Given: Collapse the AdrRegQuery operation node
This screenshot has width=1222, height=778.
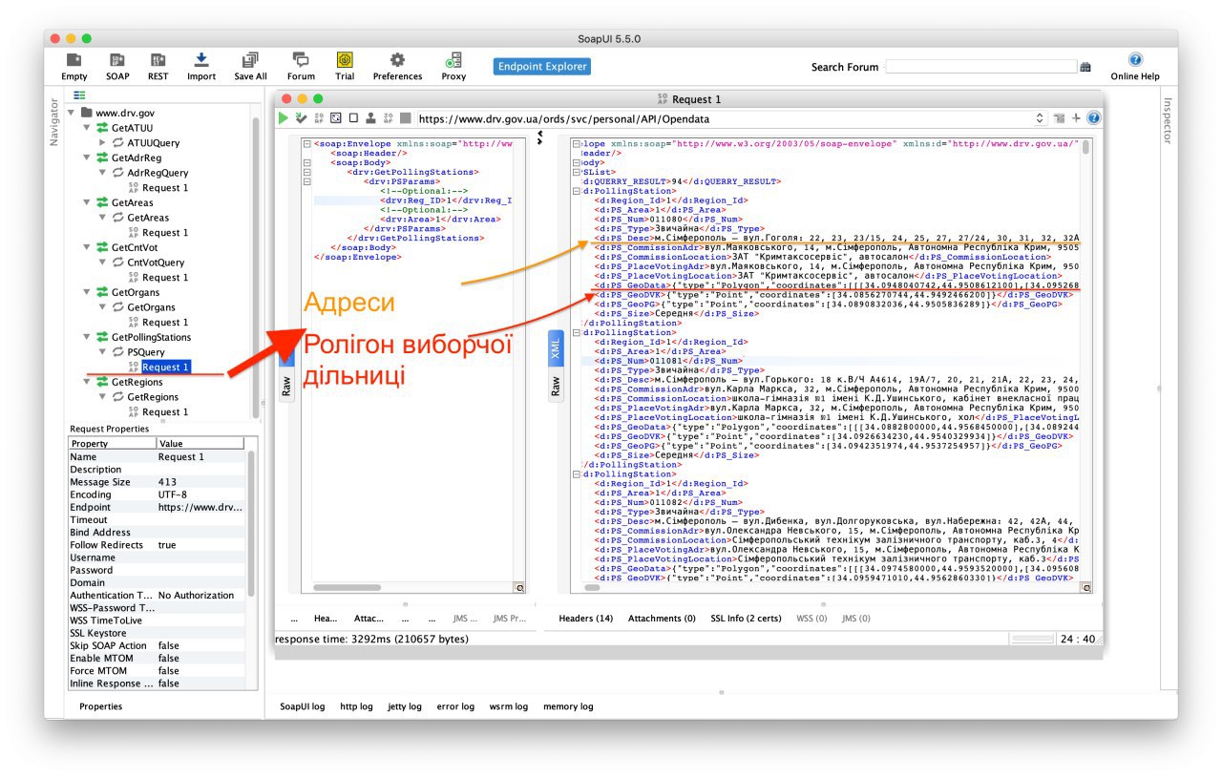Looking at the screenshot, I should pyautogui.click(x=103, y=173).
